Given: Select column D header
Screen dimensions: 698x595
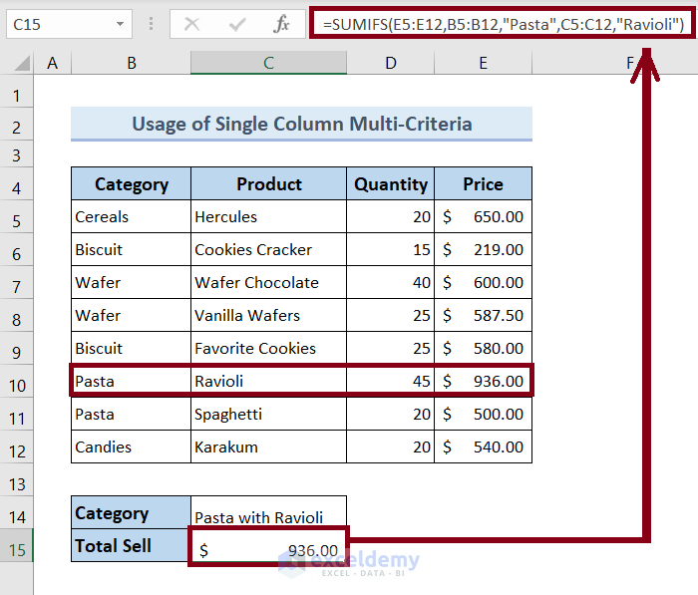Looking at the screenshot, I should coord(390,64).
